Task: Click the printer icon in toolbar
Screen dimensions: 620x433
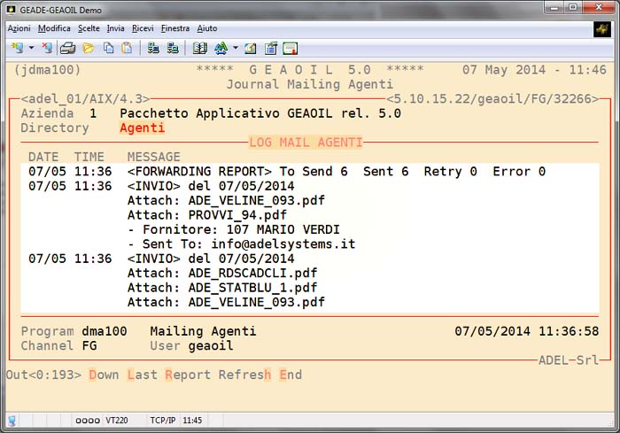Action: 67,48
